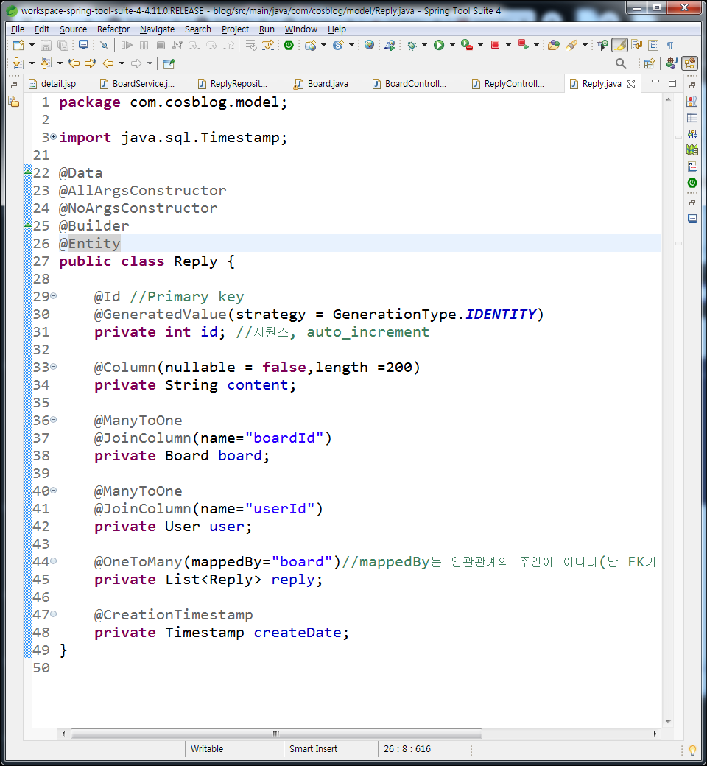Minimize the editor area
Viewport: 707px width, 766px height.
point(655,82)
